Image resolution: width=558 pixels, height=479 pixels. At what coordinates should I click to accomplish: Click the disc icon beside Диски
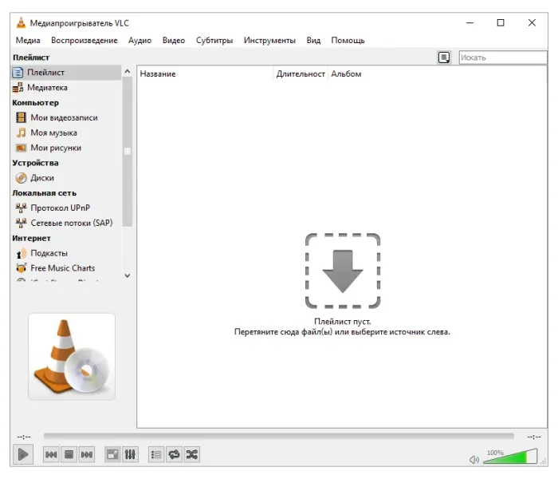click(x=22, y=177)
